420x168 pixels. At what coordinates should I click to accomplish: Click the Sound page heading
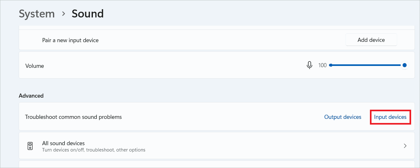coord(87,14)
